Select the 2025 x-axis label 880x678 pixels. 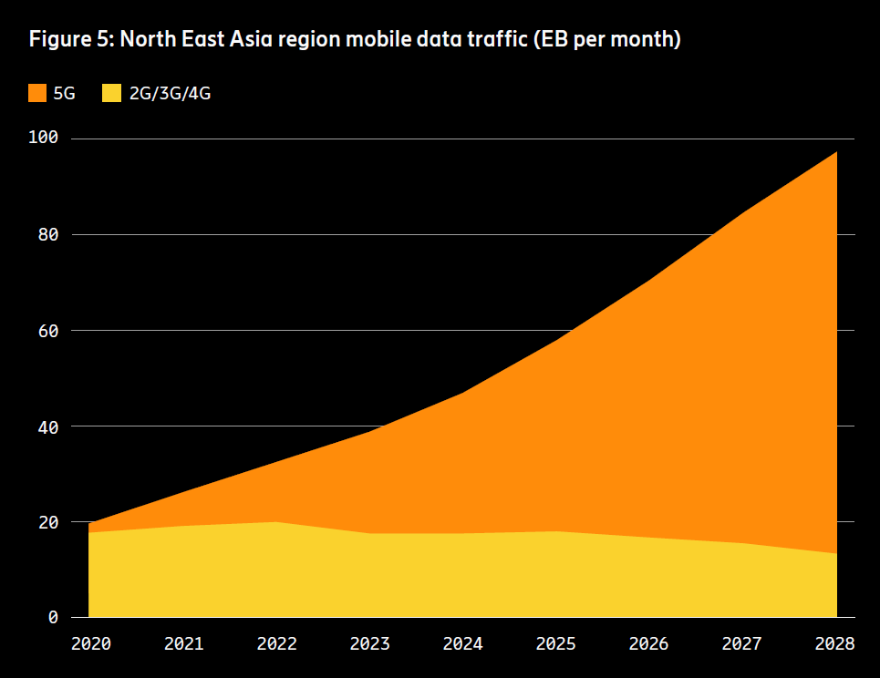[x=555, y=643]
